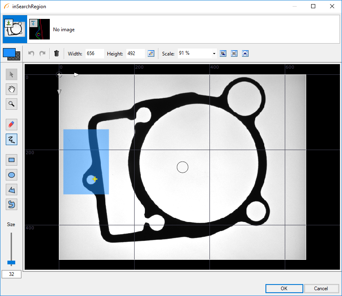The width and height of the screenshot is (342, 296).
Task: Select the freeform lasso shape tool
Action: tap(12, 204)
